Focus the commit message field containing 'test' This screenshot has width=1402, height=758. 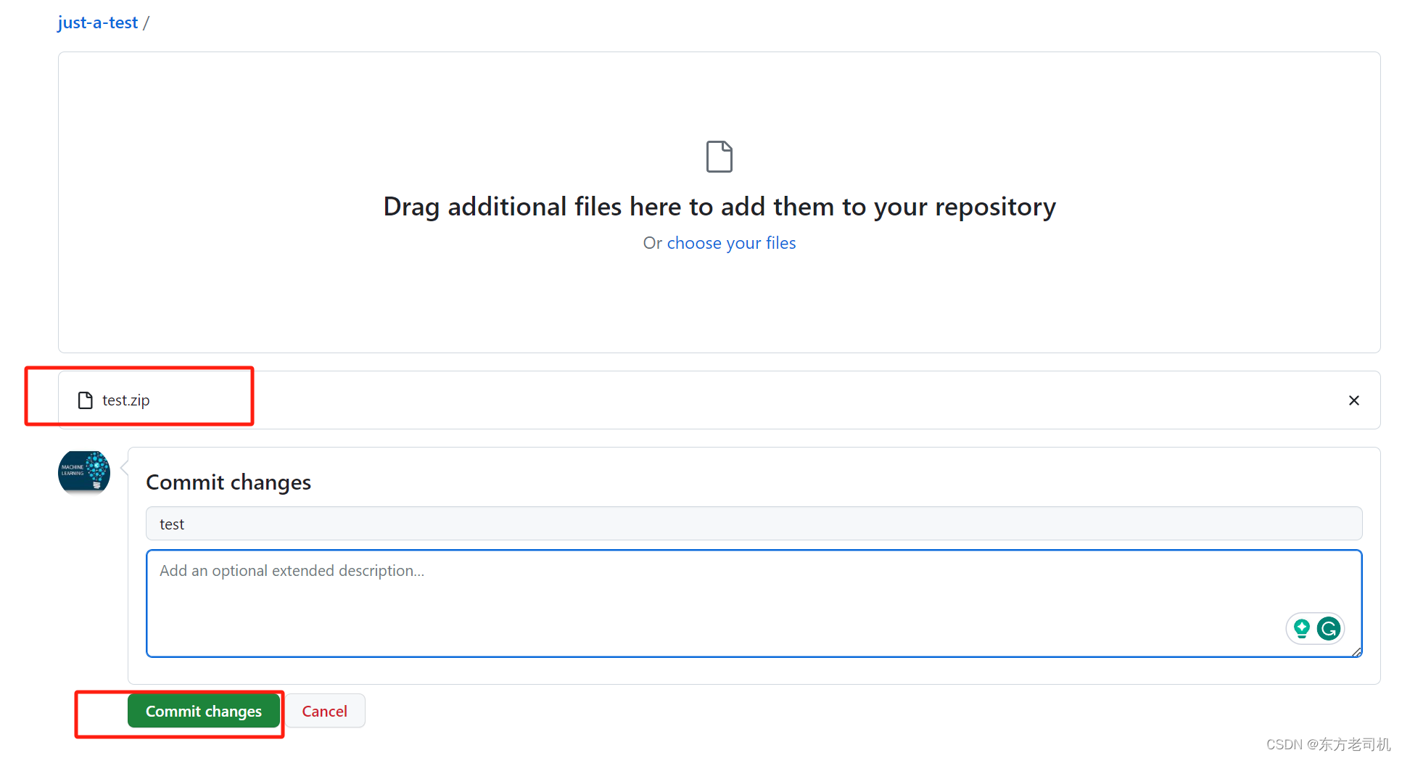point(754,524)
